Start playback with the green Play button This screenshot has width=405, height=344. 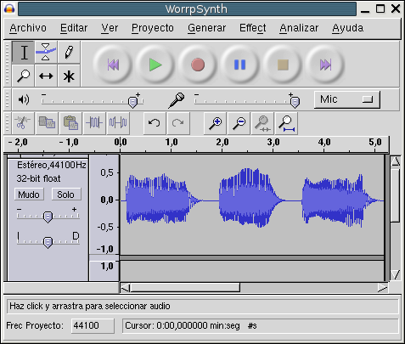point(155,65)
